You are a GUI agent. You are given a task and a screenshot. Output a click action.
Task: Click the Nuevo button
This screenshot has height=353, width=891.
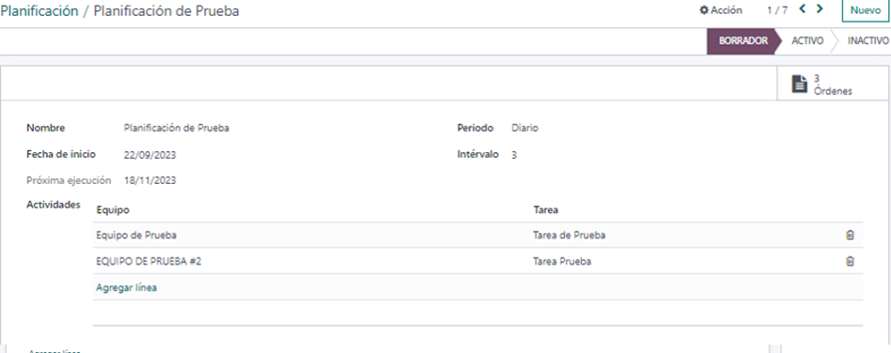[866, 10]
